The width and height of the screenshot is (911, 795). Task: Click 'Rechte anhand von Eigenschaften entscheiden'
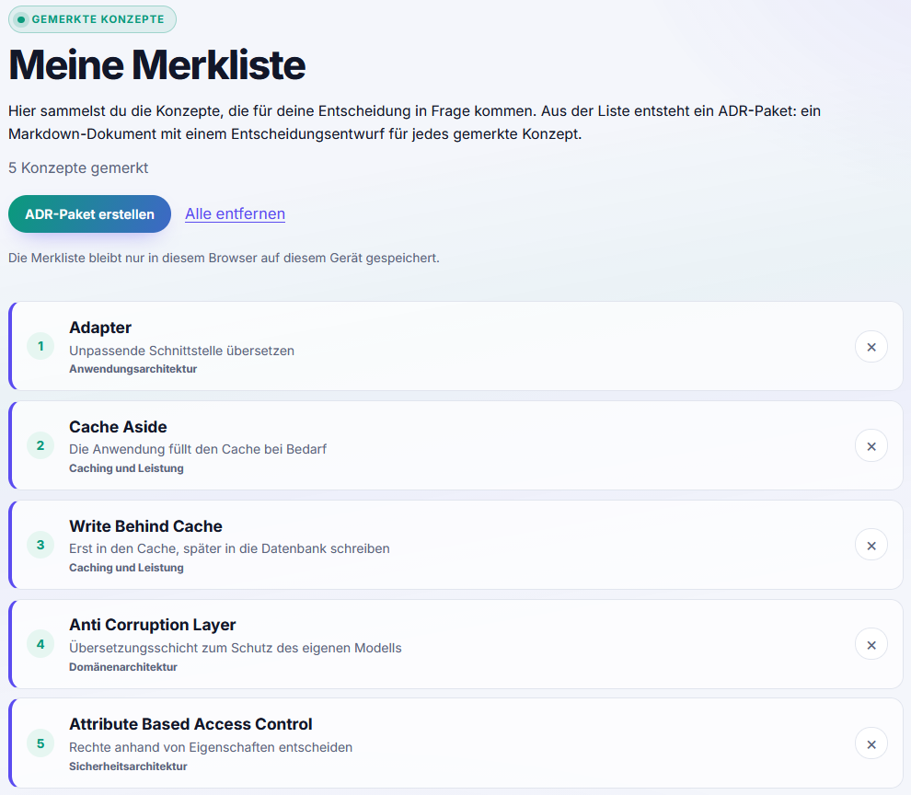(x=211, y=747)
